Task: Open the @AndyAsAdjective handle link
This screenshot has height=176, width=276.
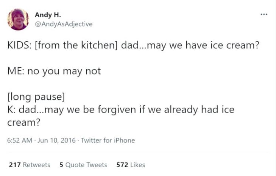Action: click(64, 24)
